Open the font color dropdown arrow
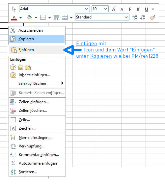 20,18
